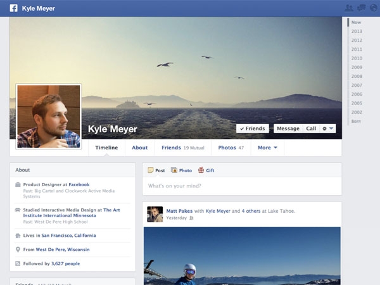Open the 3,627 people followers link
This screenshot has width=380, height=285.
click(x=65, y=263)
